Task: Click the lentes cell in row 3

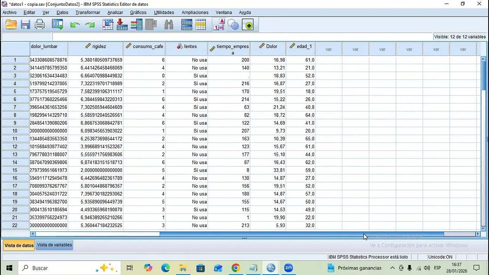Action: click(x=186, y=76)
